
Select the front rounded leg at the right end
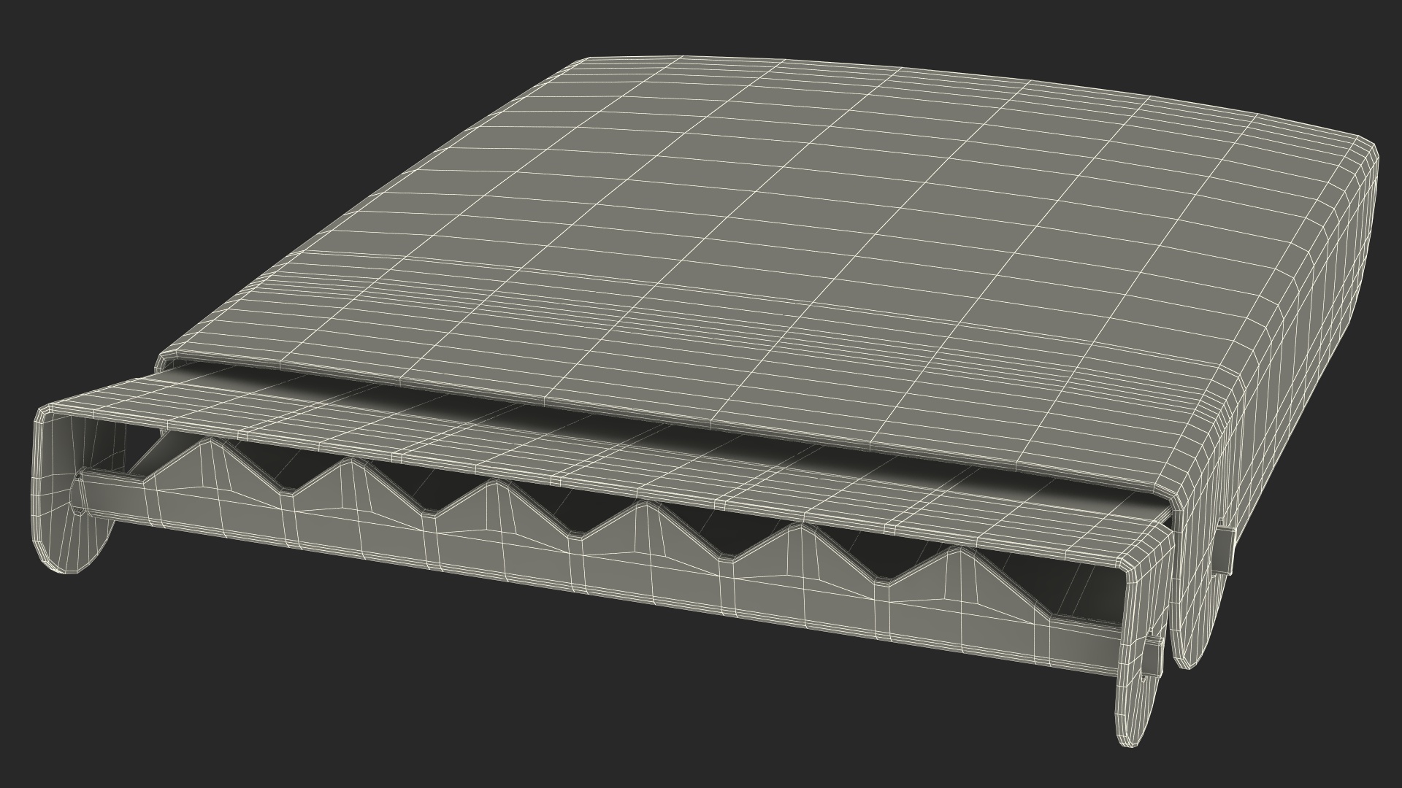[1135, 700]
